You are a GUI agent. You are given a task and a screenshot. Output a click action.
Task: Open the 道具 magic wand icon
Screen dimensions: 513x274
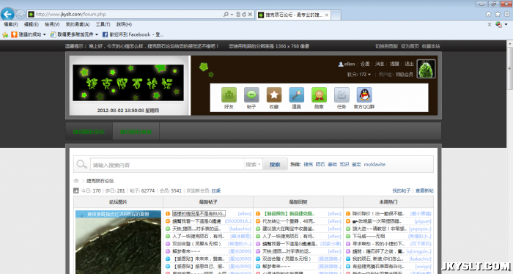point(296,95)
